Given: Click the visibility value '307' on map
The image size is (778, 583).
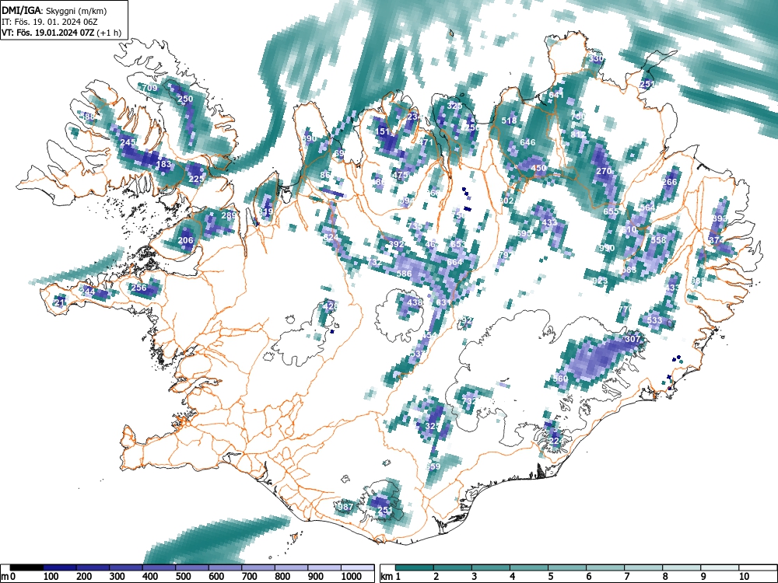Looking at the screenshot, I should pyautogui.click(x=633, y=339).
